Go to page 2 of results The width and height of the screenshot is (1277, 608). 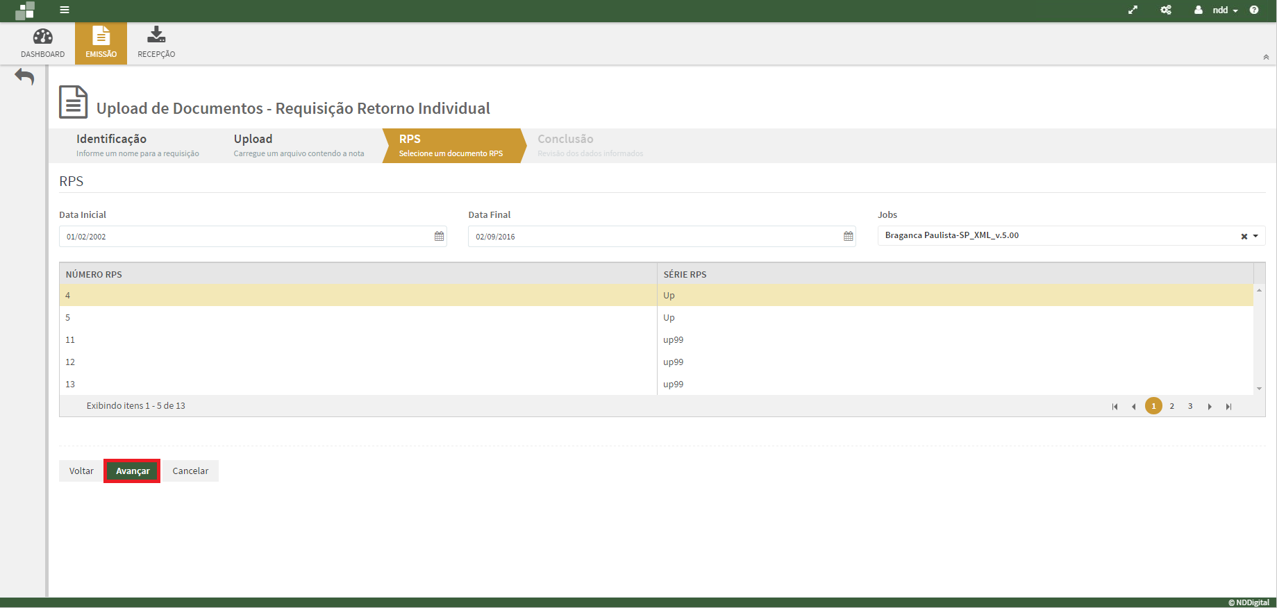point(1171,406)
